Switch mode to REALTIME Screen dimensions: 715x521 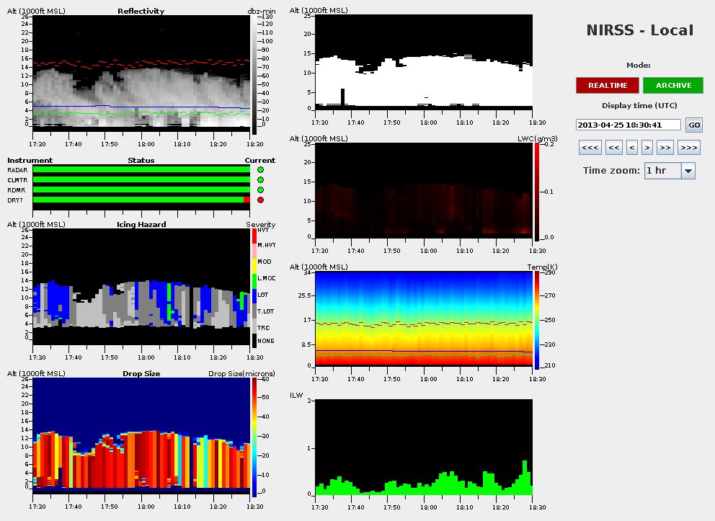pyautogui.click(x=607, y=86)
